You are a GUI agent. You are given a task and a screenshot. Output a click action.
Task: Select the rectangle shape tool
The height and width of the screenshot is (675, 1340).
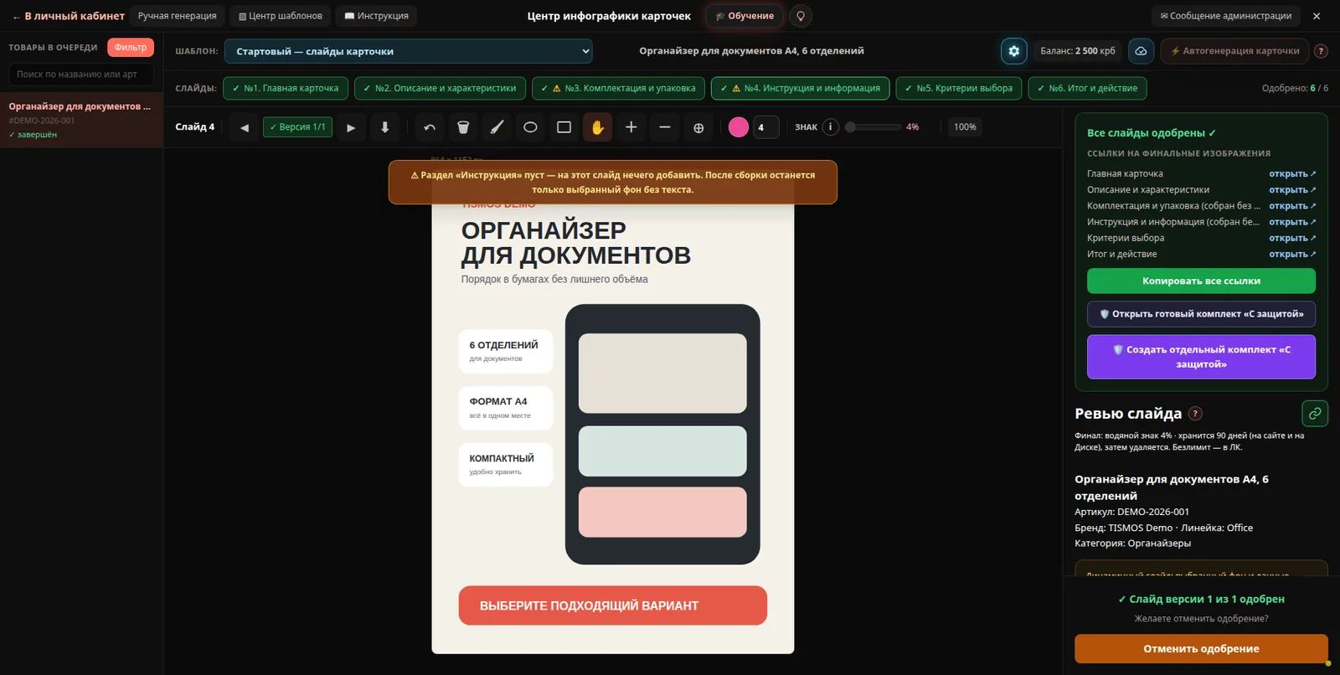[x=564, y=127]
